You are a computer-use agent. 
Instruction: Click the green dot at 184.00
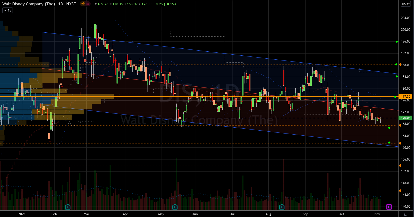pyautogui.click(x=397, y=76)
